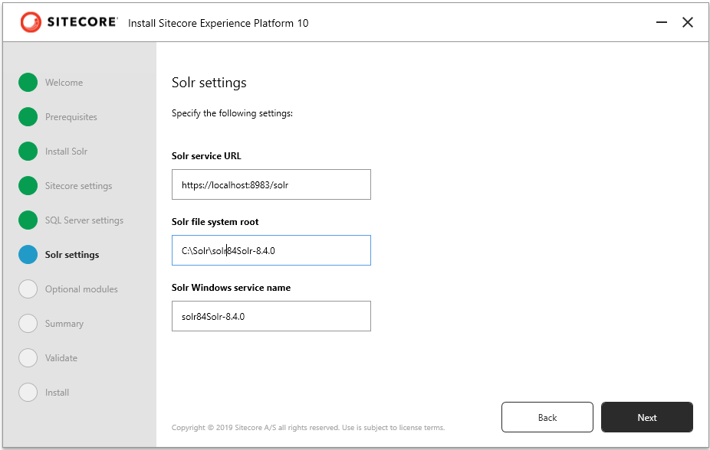The height and width of the screenshot is (450, 710).
Task: Select the Solr file system root field
Action: 271,250
